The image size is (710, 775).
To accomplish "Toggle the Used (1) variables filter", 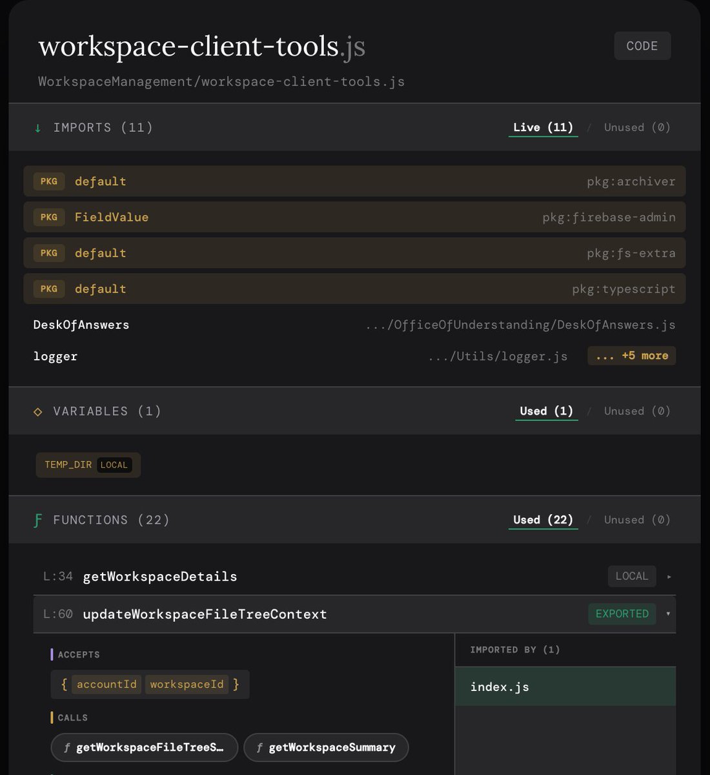I will click(x=546, y=411).
